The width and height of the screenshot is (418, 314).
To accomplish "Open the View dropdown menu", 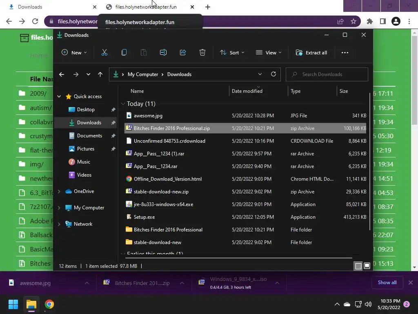I will [269, 53].
